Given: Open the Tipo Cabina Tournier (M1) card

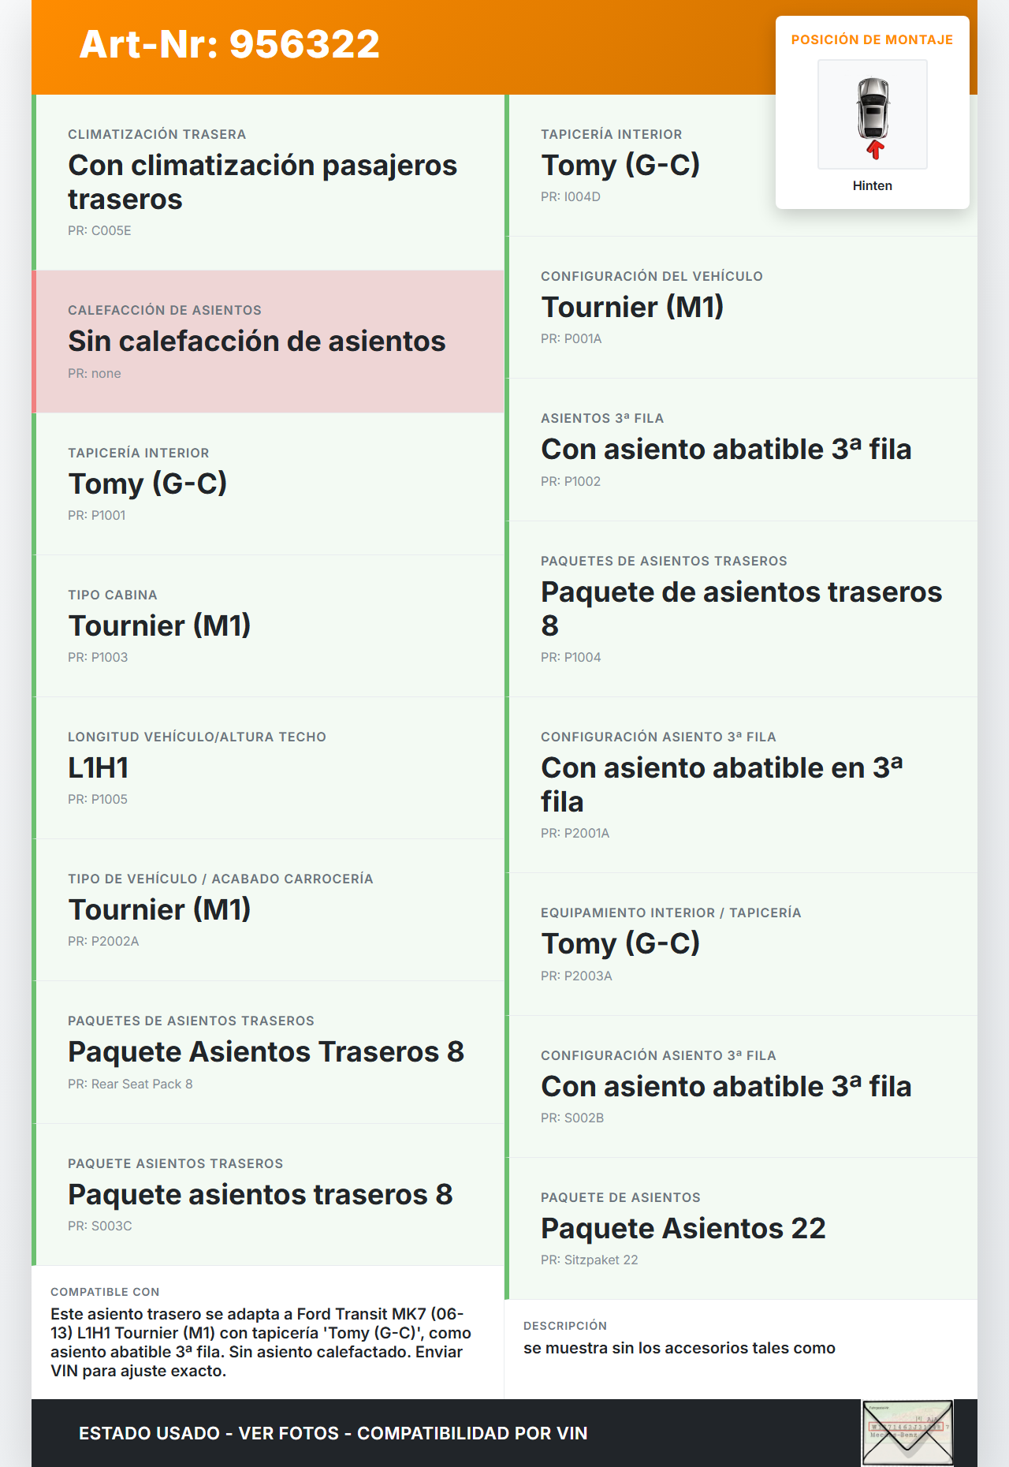Looking at the screenshot, I should click(268, 625).
